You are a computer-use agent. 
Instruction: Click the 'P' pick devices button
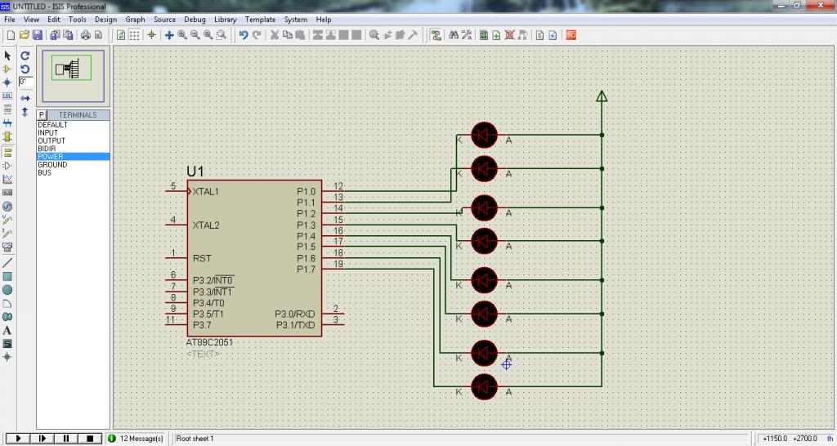(x=42, y=115)
